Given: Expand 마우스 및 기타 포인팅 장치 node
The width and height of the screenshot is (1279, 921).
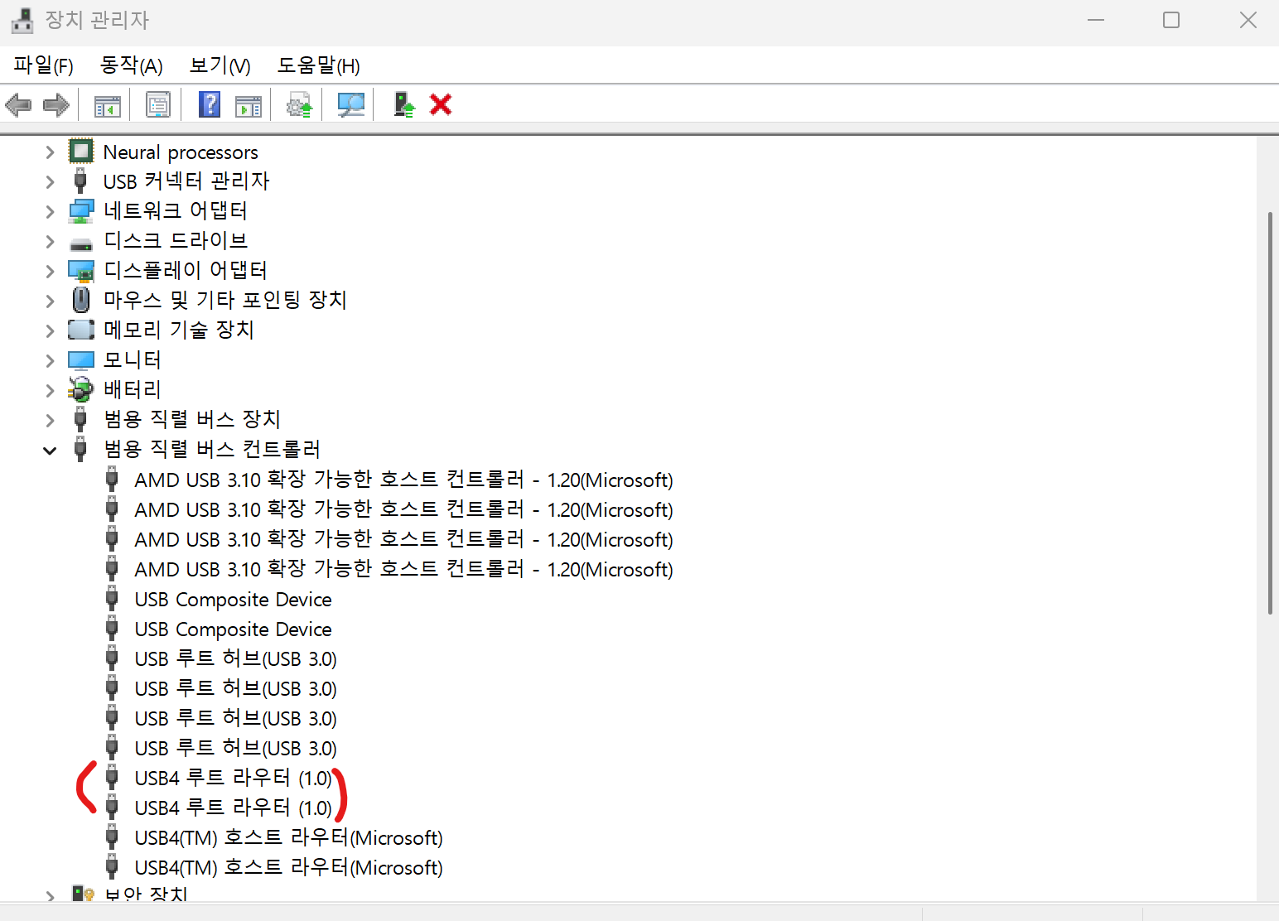Looking at the screenshot, I should [x=50, y=301].
